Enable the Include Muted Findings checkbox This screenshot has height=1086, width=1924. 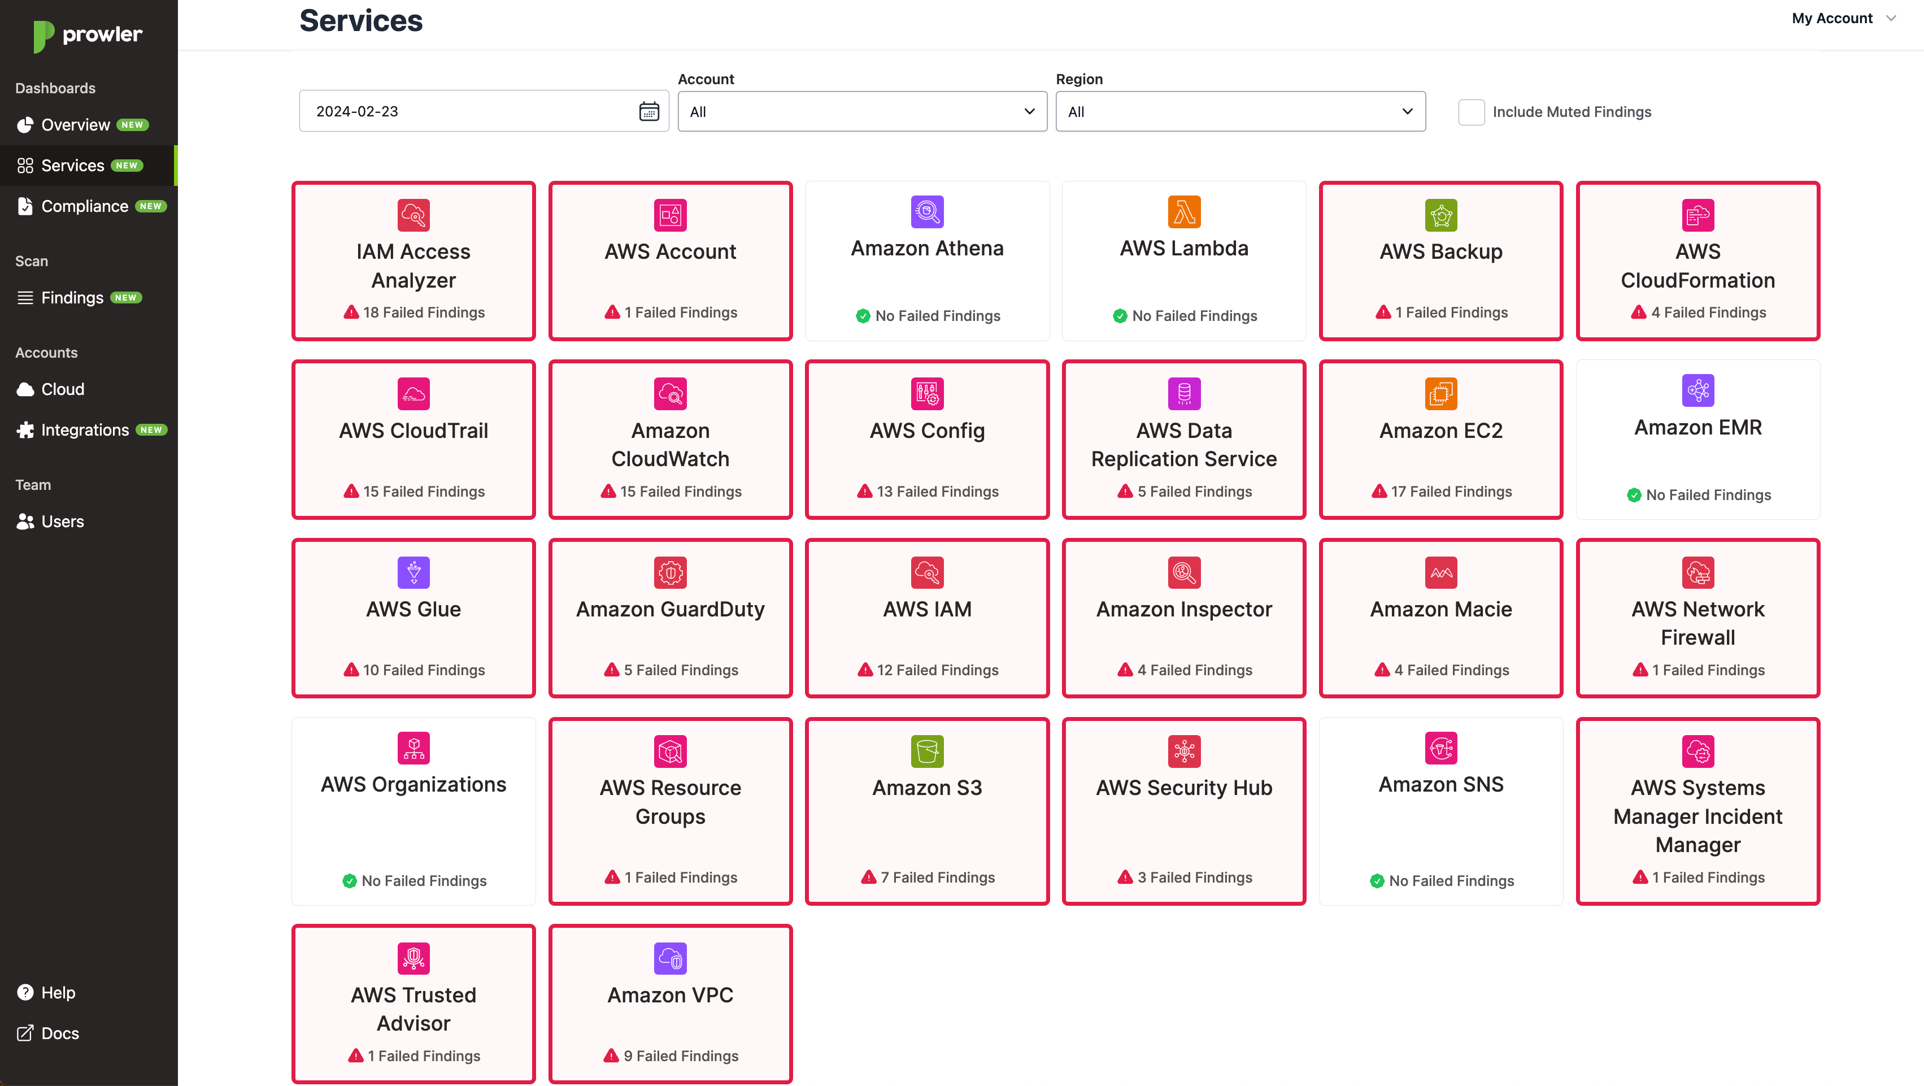(1472, 112)
